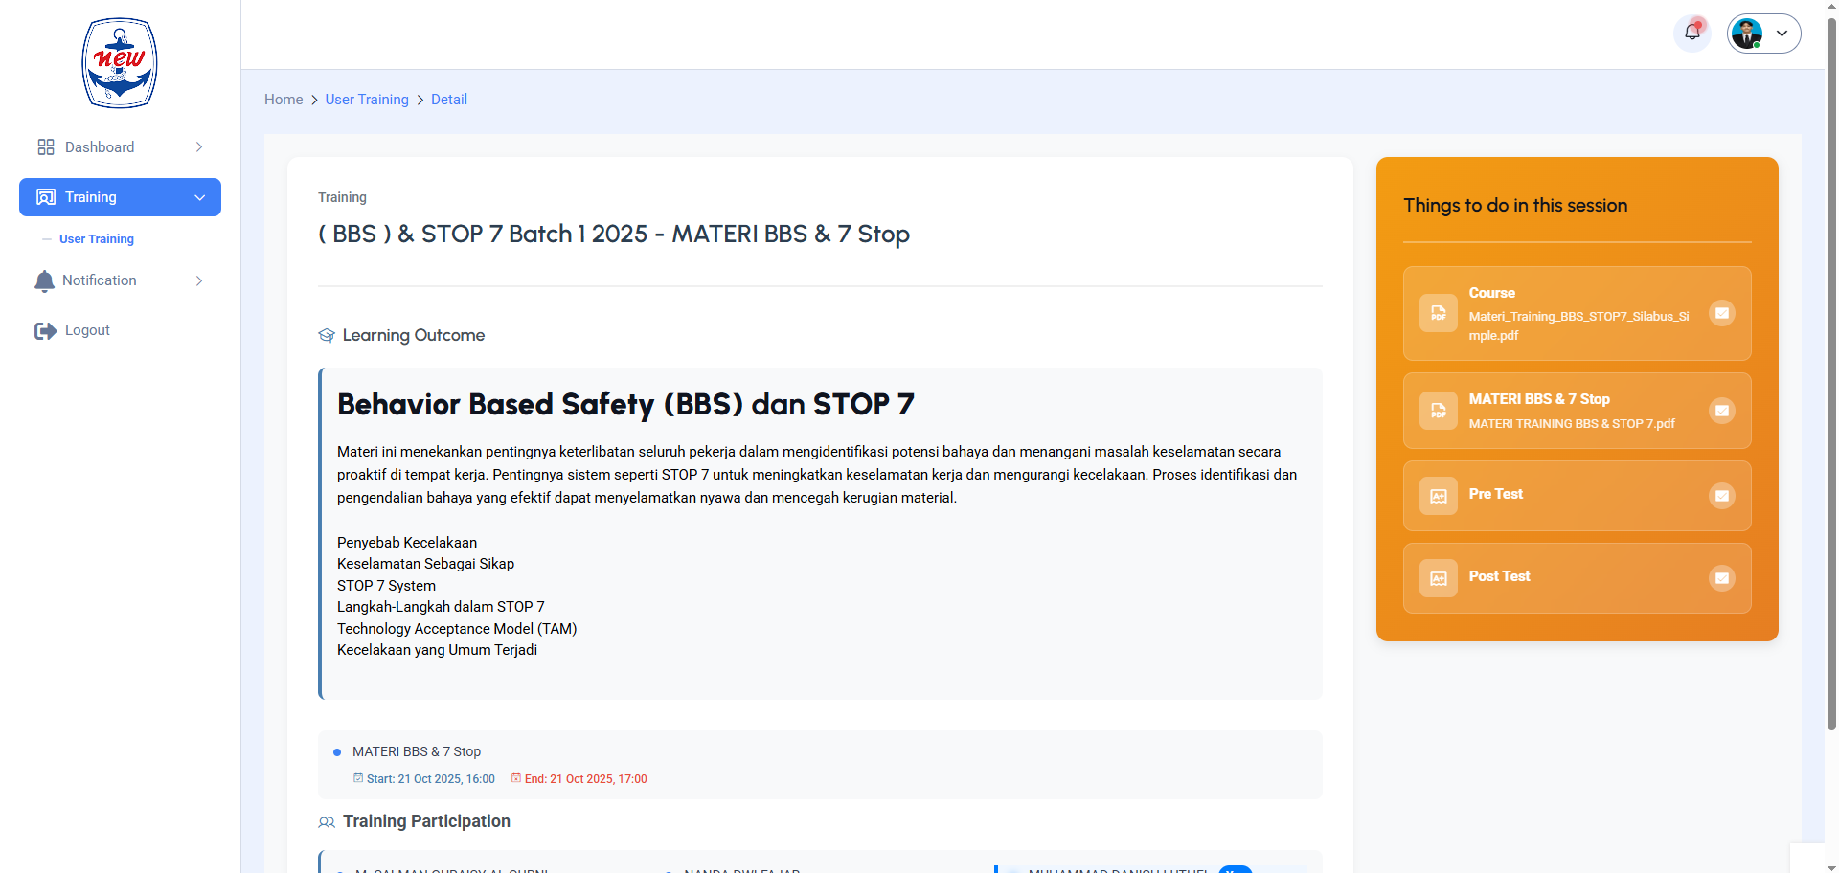Expand the Dashboard menu chevron

(x=199, y=146)
